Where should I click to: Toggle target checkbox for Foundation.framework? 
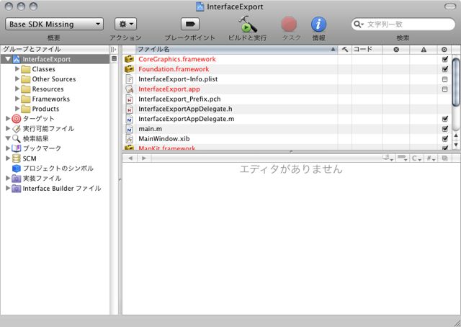click(445, 69)
